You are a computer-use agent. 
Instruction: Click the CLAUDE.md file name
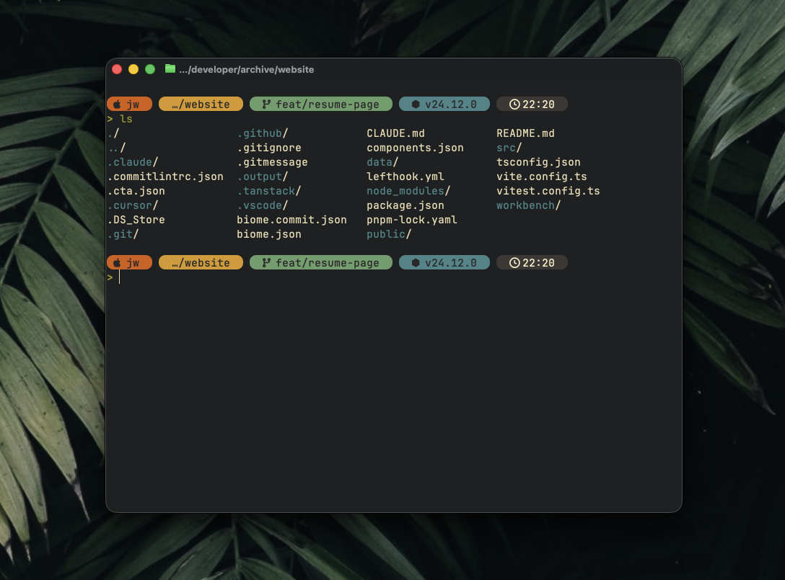[395, 133]
